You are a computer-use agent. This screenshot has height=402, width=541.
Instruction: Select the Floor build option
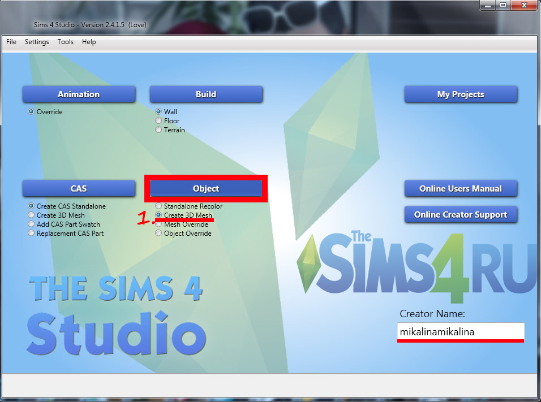[159, 121]
